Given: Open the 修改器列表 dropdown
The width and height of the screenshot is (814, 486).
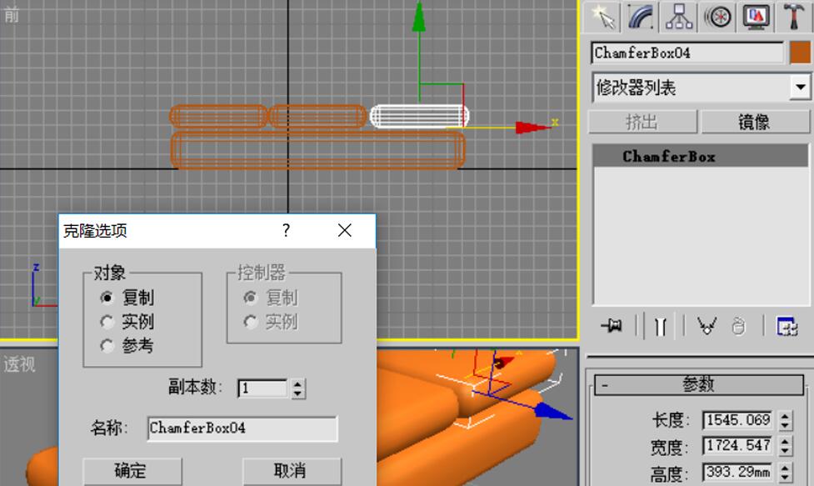Looking at the screenshot, I should [x=800, y=86].
